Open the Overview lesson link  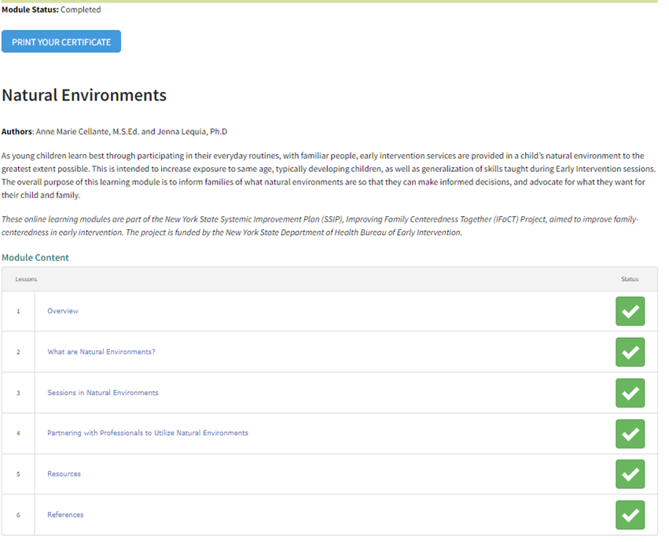(x=63, y=311)
